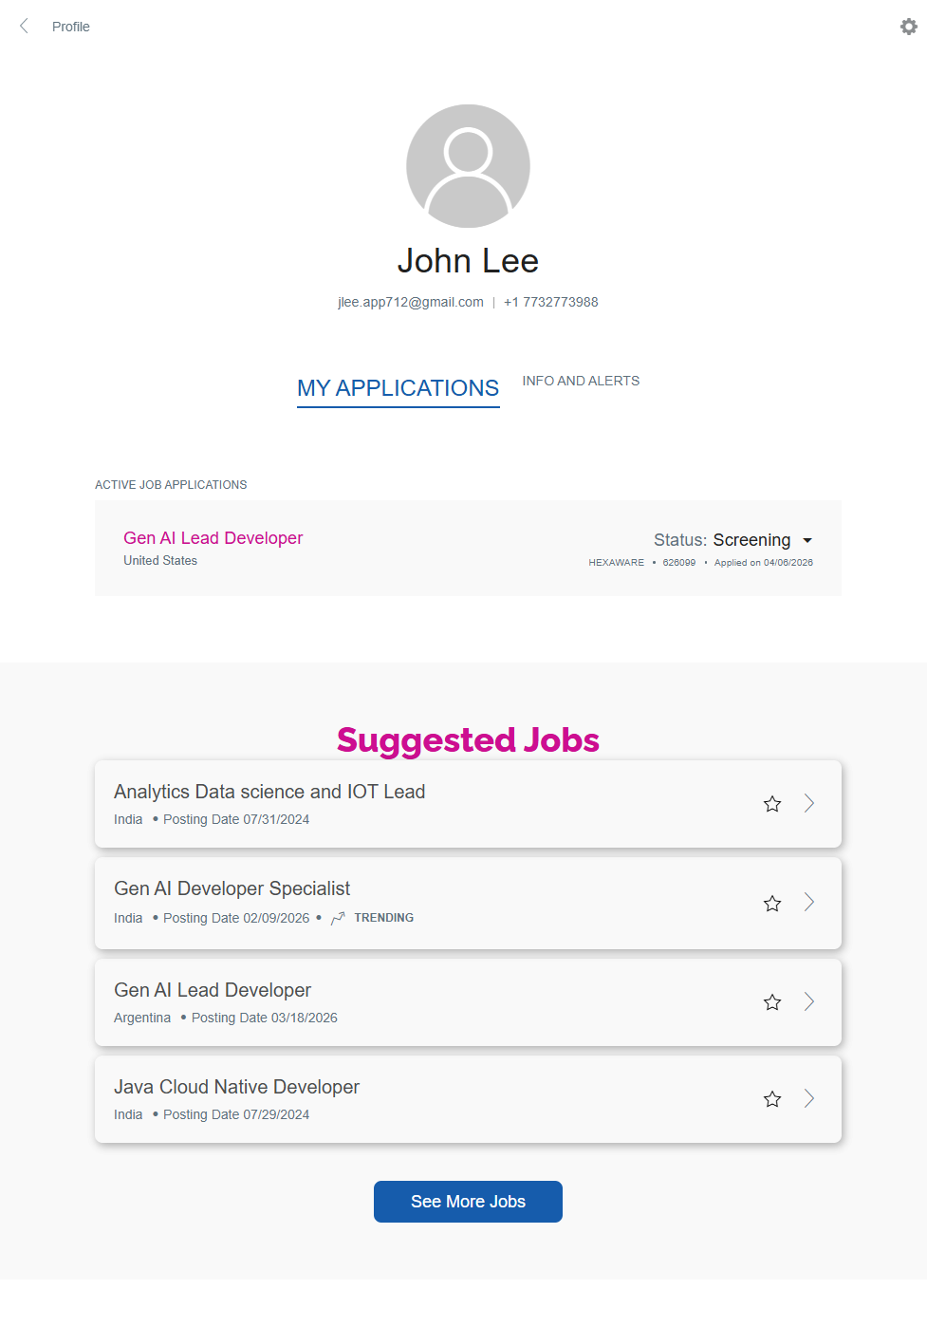
Task: Switch to the My Applications tab
Action: coord(398,388)
